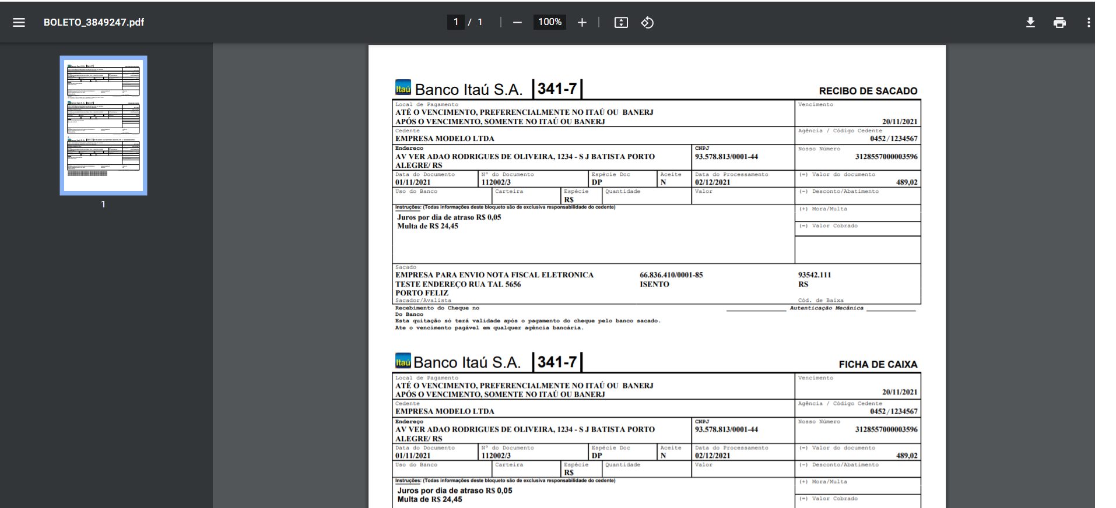1116x508 pixels.
Task: Click processing date 02/12/2021 in Ficha de Caixa
Action: point(713,456)
